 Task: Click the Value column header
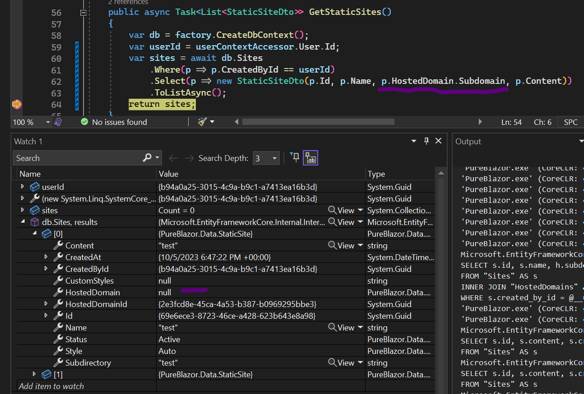pyautogui.click(x=261, y=174)
